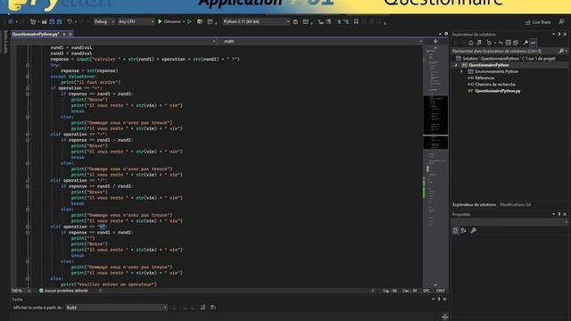Close the Propriétés panel

(x=565, y=214)
